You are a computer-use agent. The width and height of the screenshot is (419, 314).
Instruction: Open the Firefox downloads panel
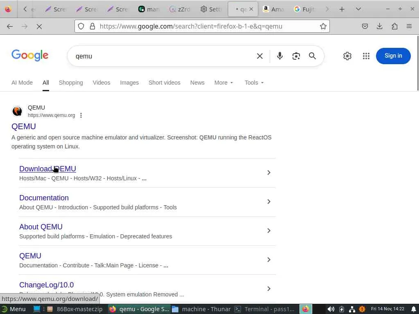(379, 26)
